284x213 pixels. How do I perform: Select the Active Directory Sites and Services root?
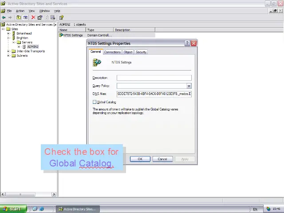tap(31, 24)
